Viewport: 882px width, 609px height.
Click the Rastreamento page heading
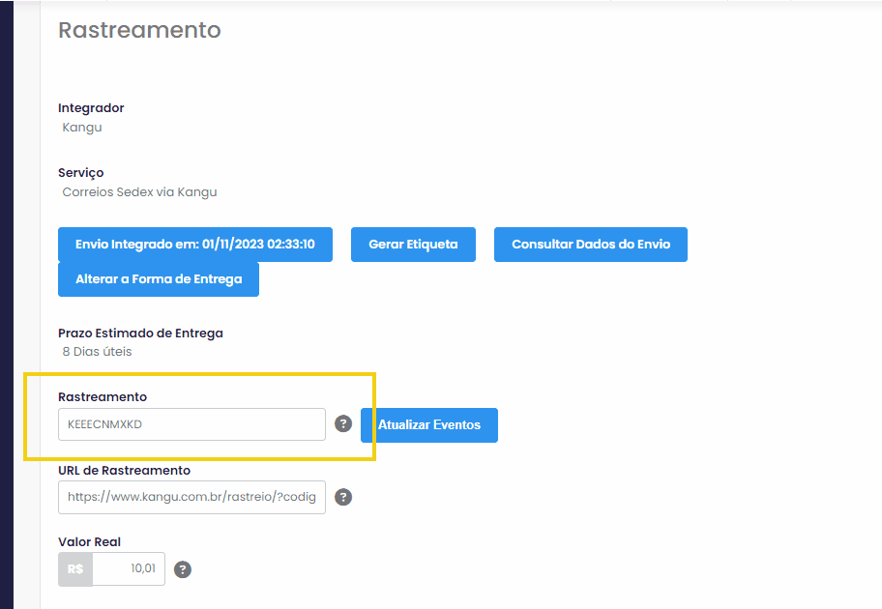(139, 30)
